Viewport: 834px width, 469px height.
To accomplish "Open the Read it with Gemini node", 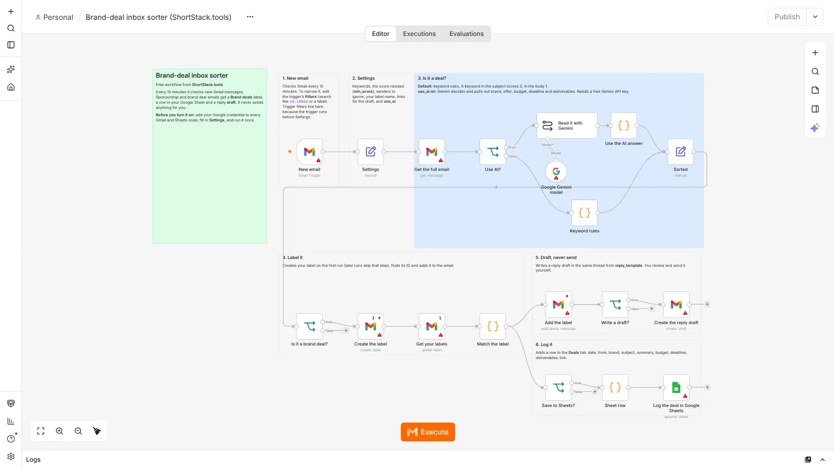I will (x=567, y=126).
